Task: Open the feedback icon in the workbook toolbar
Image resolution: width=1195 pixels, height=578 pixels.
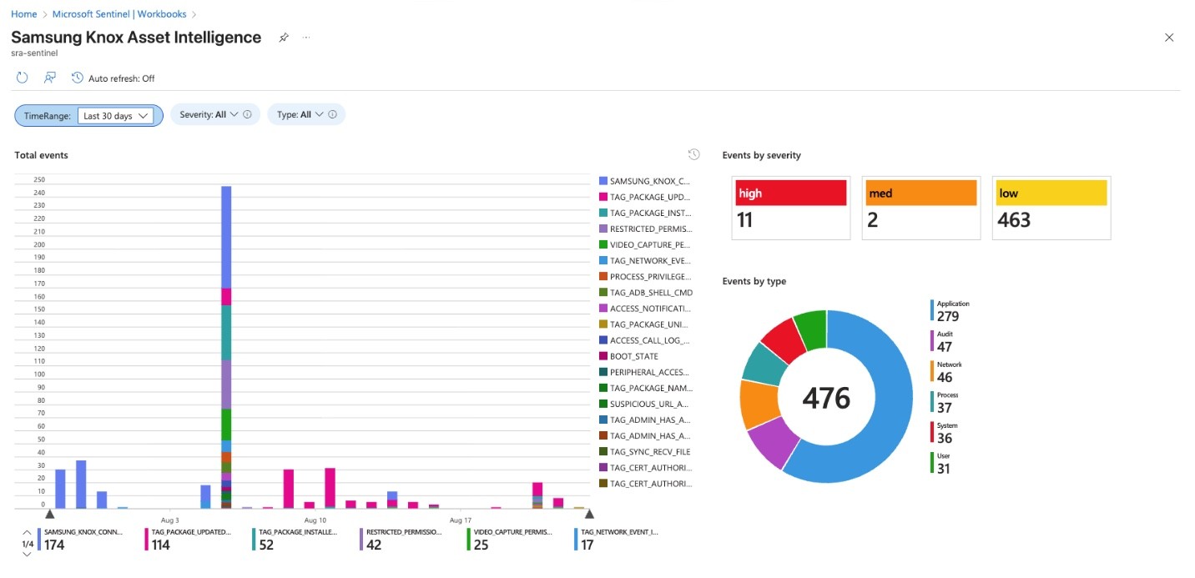Action: [x=49, y=77]
